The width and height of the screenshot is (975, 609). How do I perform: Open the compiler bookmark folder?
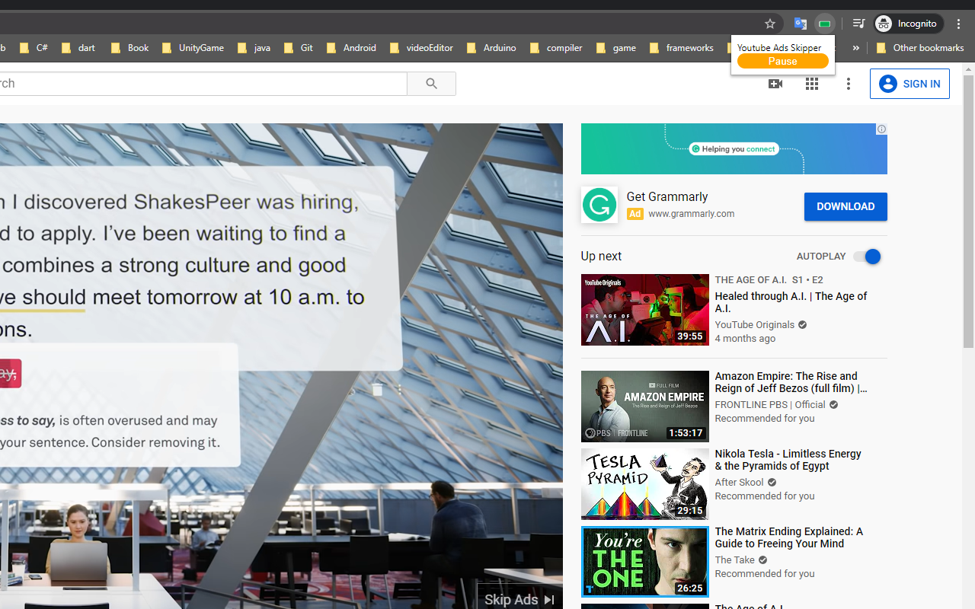click(556, 48)
